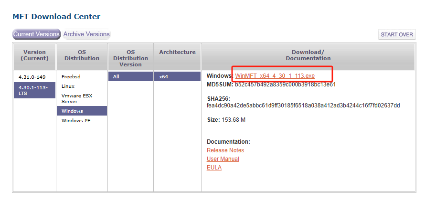
Task: Select Windows in OS Distribution list
Action: pyautogui.click(x=82, y=111)
